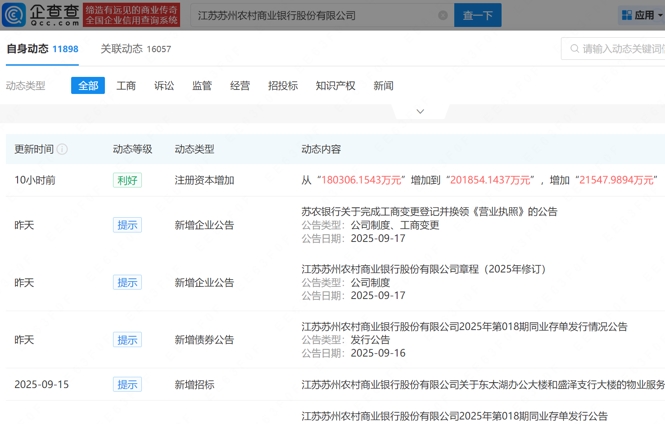Screen dimensions: 665x424
Task: Filter dynamics by 工商
Action: tap(126, 85)
